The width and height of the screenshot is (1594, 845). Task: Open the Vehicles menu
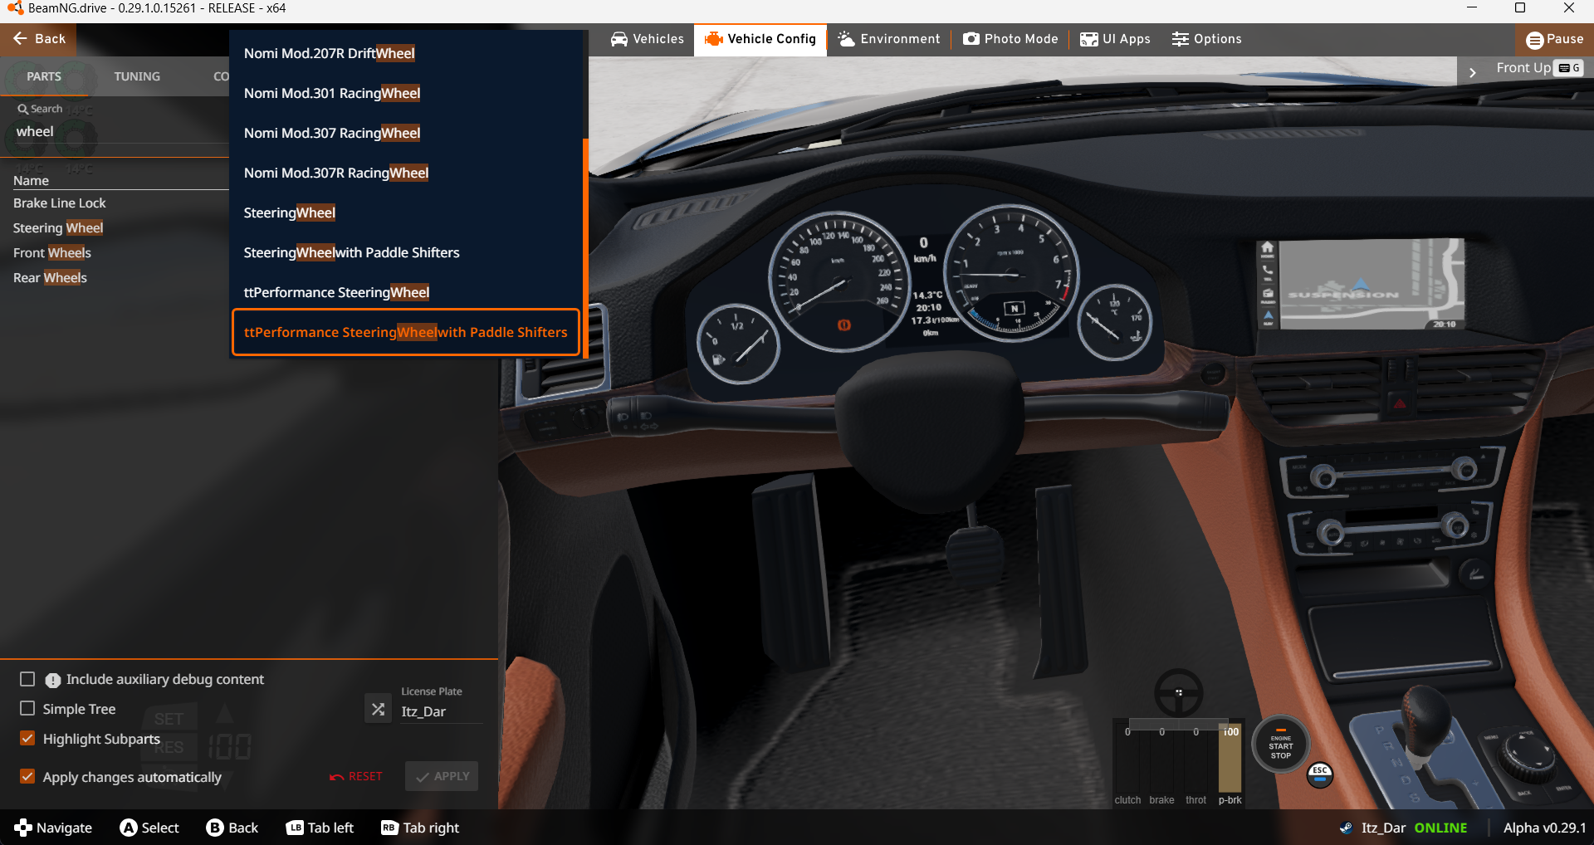click(648, 39)
